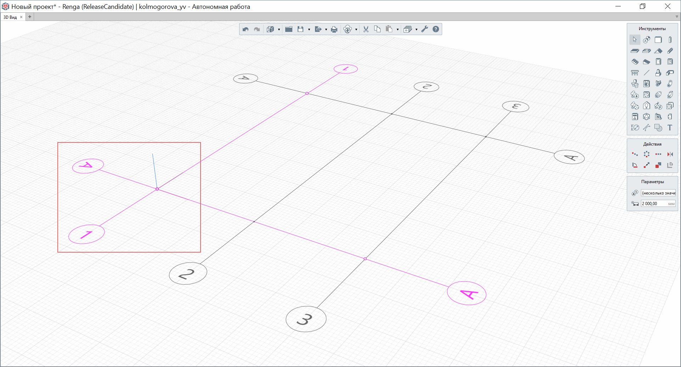Image resolution: width=681 pixels, height=367 pixels.
Task: Open the tab list arrow at top right
Action: pyautogui.click(x=676, y=17)
